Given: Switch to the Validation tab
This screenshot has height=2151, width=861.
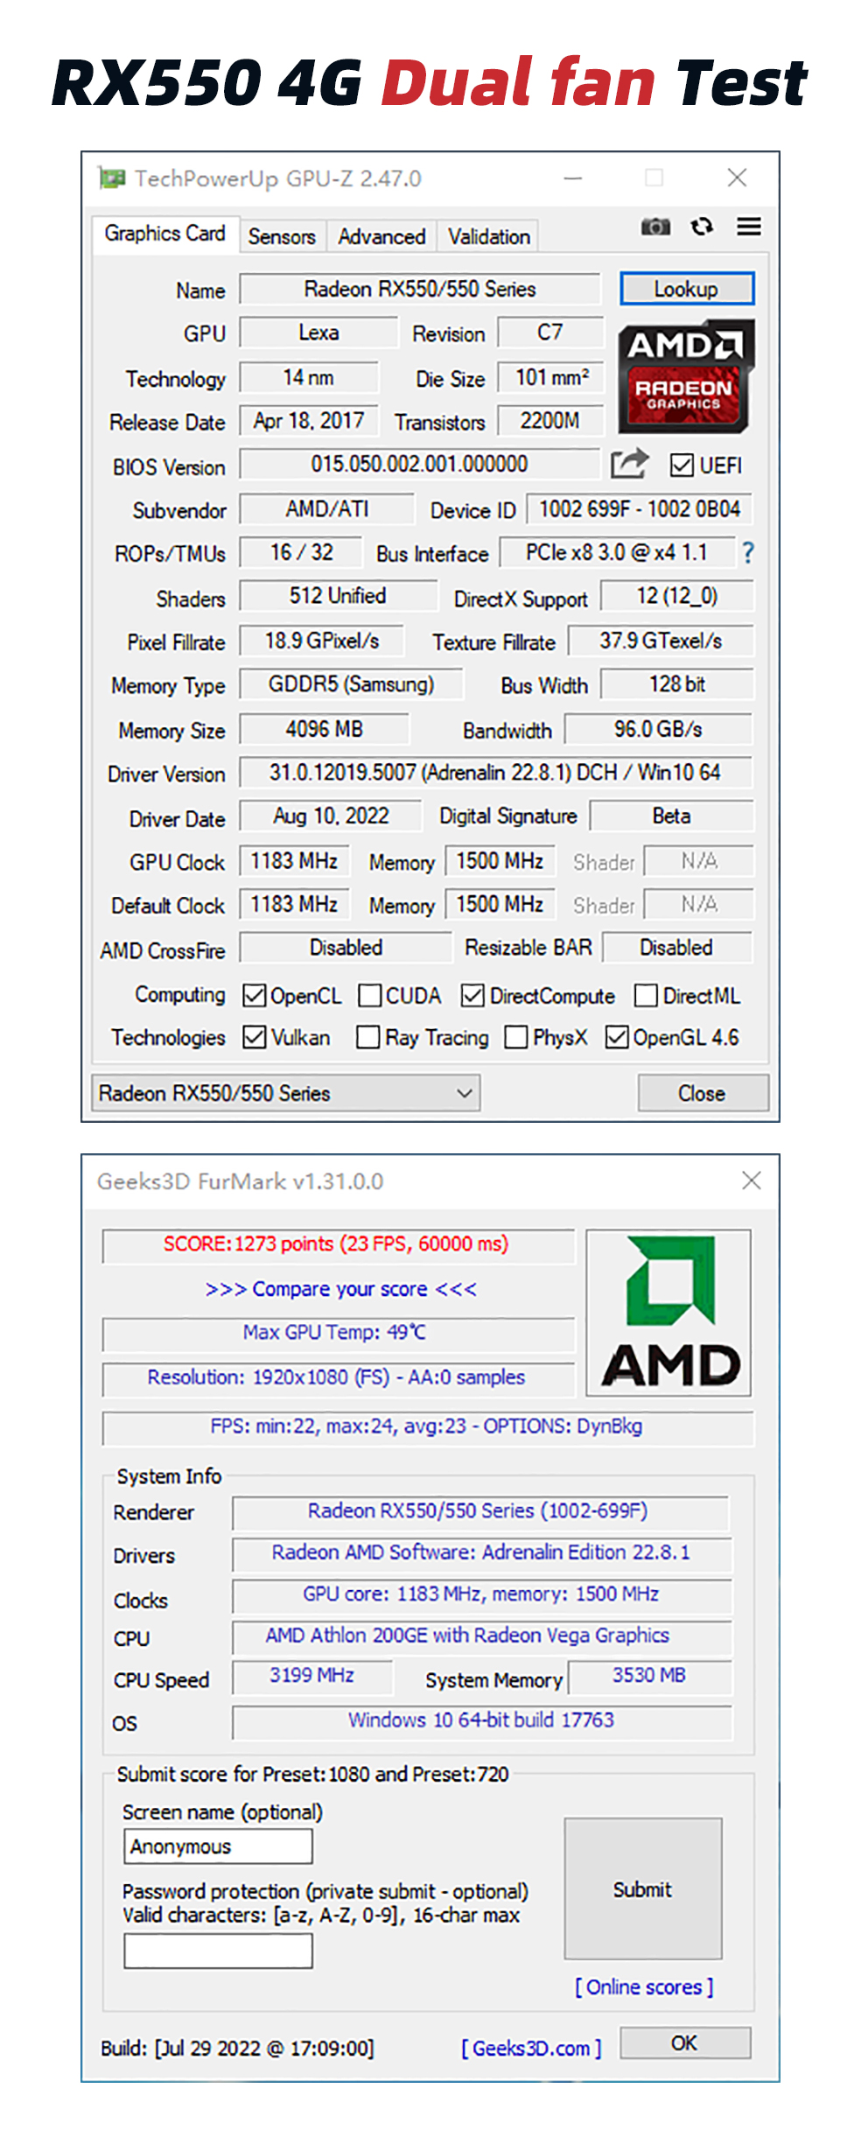Looking at the screenshot, I should (x=488, y=237).
